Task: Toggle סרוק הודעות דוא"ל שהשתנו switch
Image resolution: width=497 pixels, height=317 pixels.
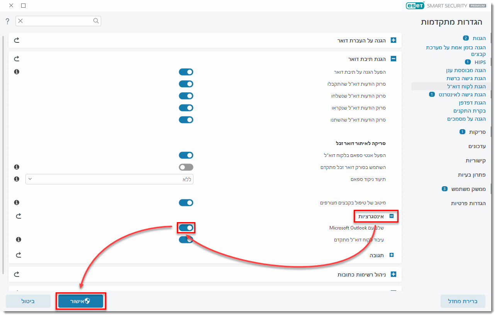Action: tap(186, 120)
